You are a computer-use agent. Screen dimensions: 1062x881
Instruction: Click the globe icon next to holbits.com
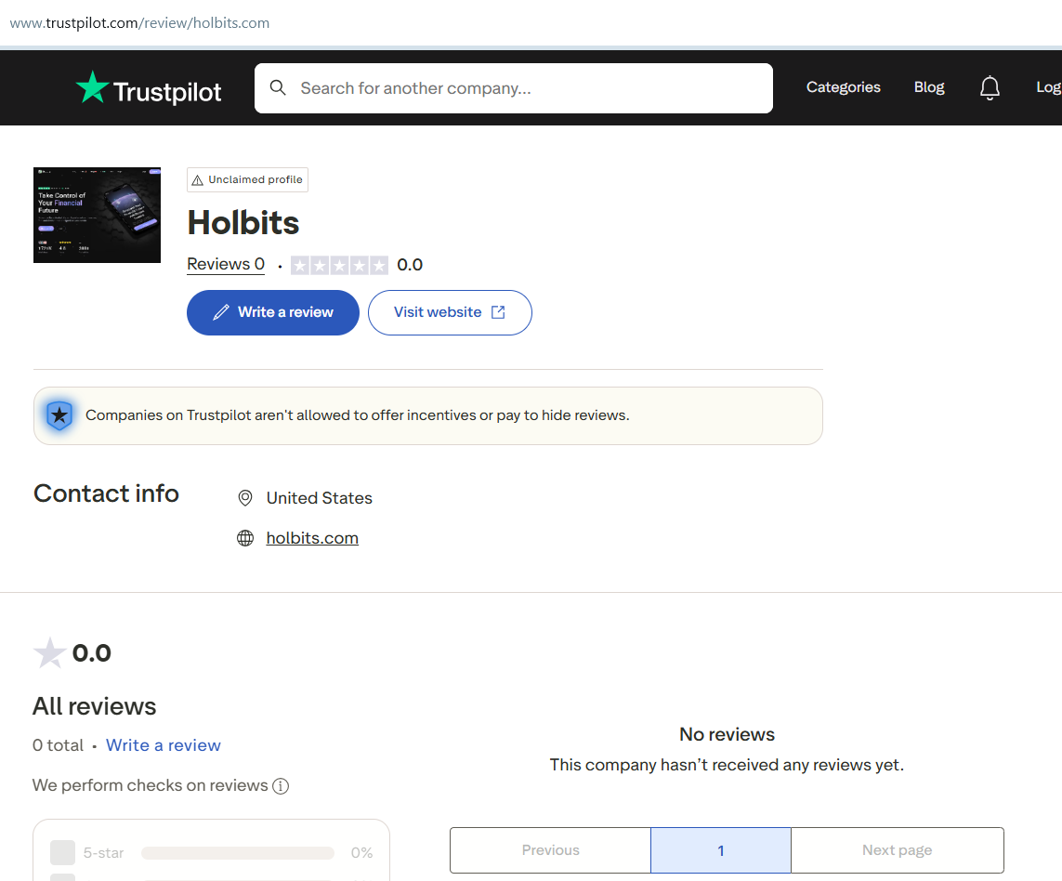pyautogui.click(x=244, y=537)
